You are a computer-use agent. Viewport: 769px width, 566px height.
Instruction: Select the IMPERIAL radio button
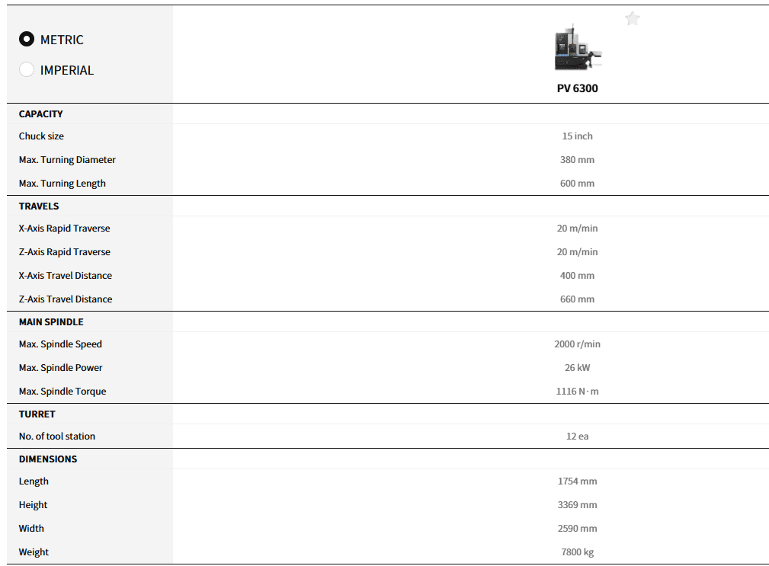click(27, 70)
